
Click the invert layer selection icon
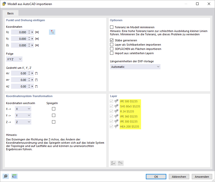click(x=120, y=163)
